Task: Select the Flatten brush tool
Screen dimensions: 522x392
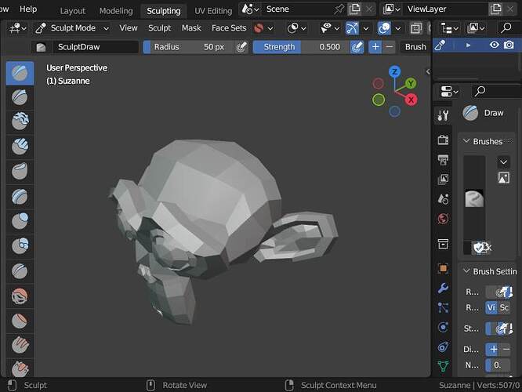Action: pyautogui.click(x=20, y=321)
